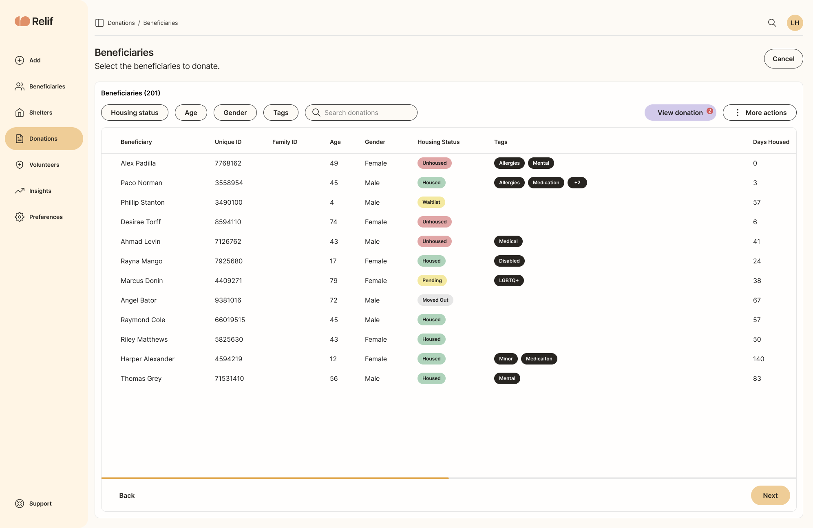
Task: Click the Add plus icon
Action: (x=20, y=60)
